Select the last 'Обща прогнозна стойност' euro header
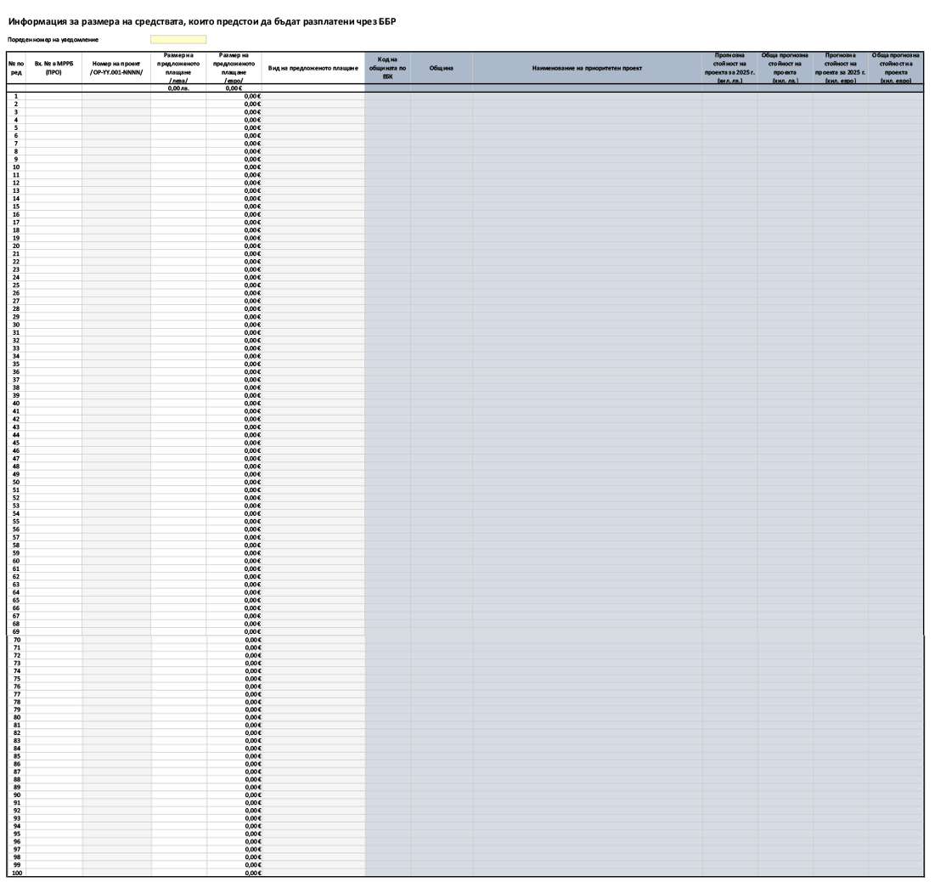The height and width of the screenshot is (882, 946). tap(896, 68)
